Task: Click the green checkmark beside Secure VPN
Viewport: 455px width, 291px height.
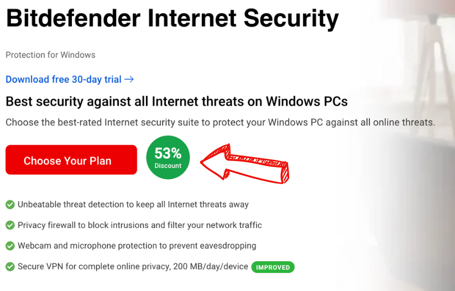Action: tap(10, 267)
